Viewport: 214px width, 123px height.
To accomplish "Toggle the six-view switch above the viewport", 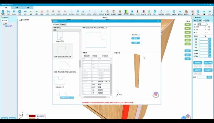I will coord(21,20).
